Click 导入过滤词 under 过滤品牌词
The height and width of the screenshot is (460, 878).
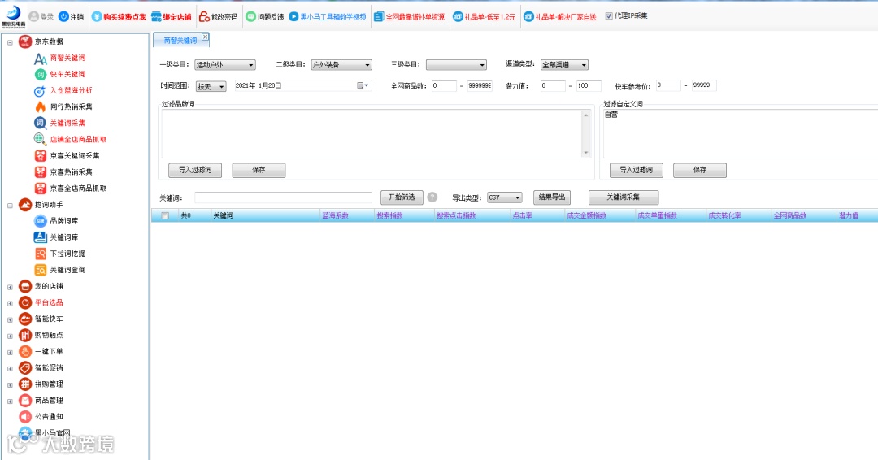[195, 170]
